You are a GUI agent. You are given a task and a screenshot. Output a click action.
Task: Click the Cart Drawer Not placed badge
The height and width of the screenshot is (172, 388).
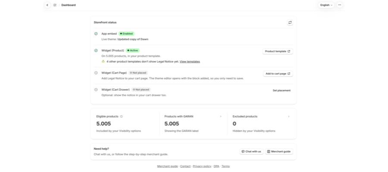[141, 89]
